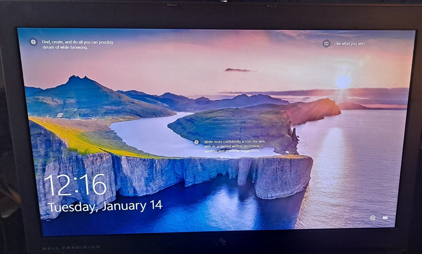Click globe icon beside 'Write more confidently' tip
Image resolution: width=422 pixels, height=254 pixels.
[x=197, y=142]
